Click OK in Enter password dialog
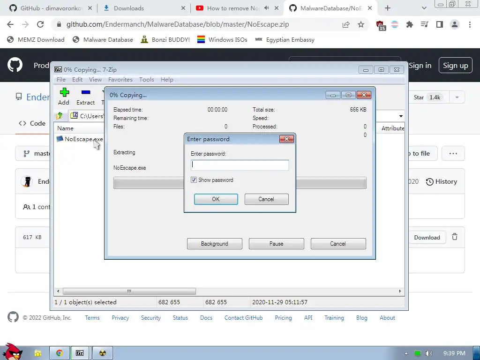The width and height of the screenshot is (480, 360). (216, 199)
